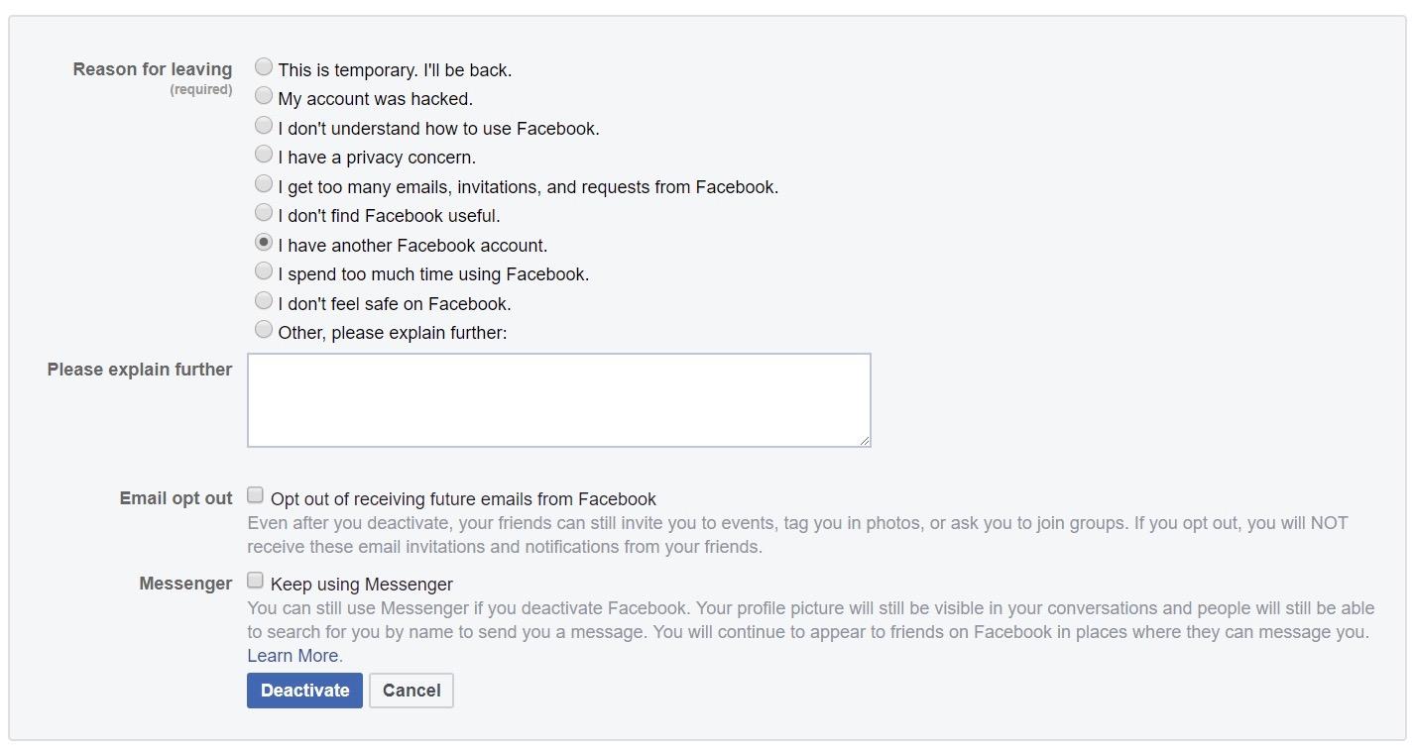Click the "Opt out of receiving future emails" label
Screen dimensions: 1414x748
[x=463, y=499]
